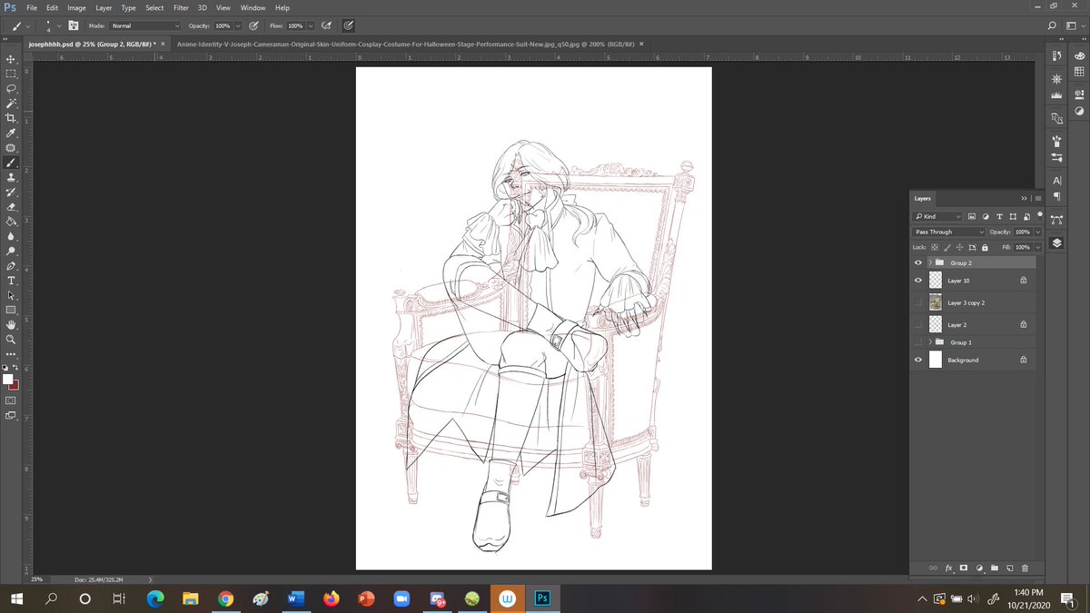Screen dimensions: 1090x613
Task: Open the Swatches grid panel icon
Action: (x=1079, y=73)
